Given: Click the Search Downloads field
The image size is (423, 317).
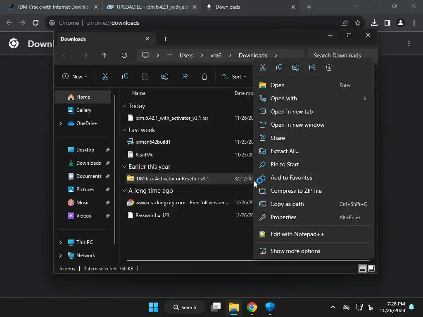Looking at the screenshot, I should pyautogui.click(x=342, y=55).
